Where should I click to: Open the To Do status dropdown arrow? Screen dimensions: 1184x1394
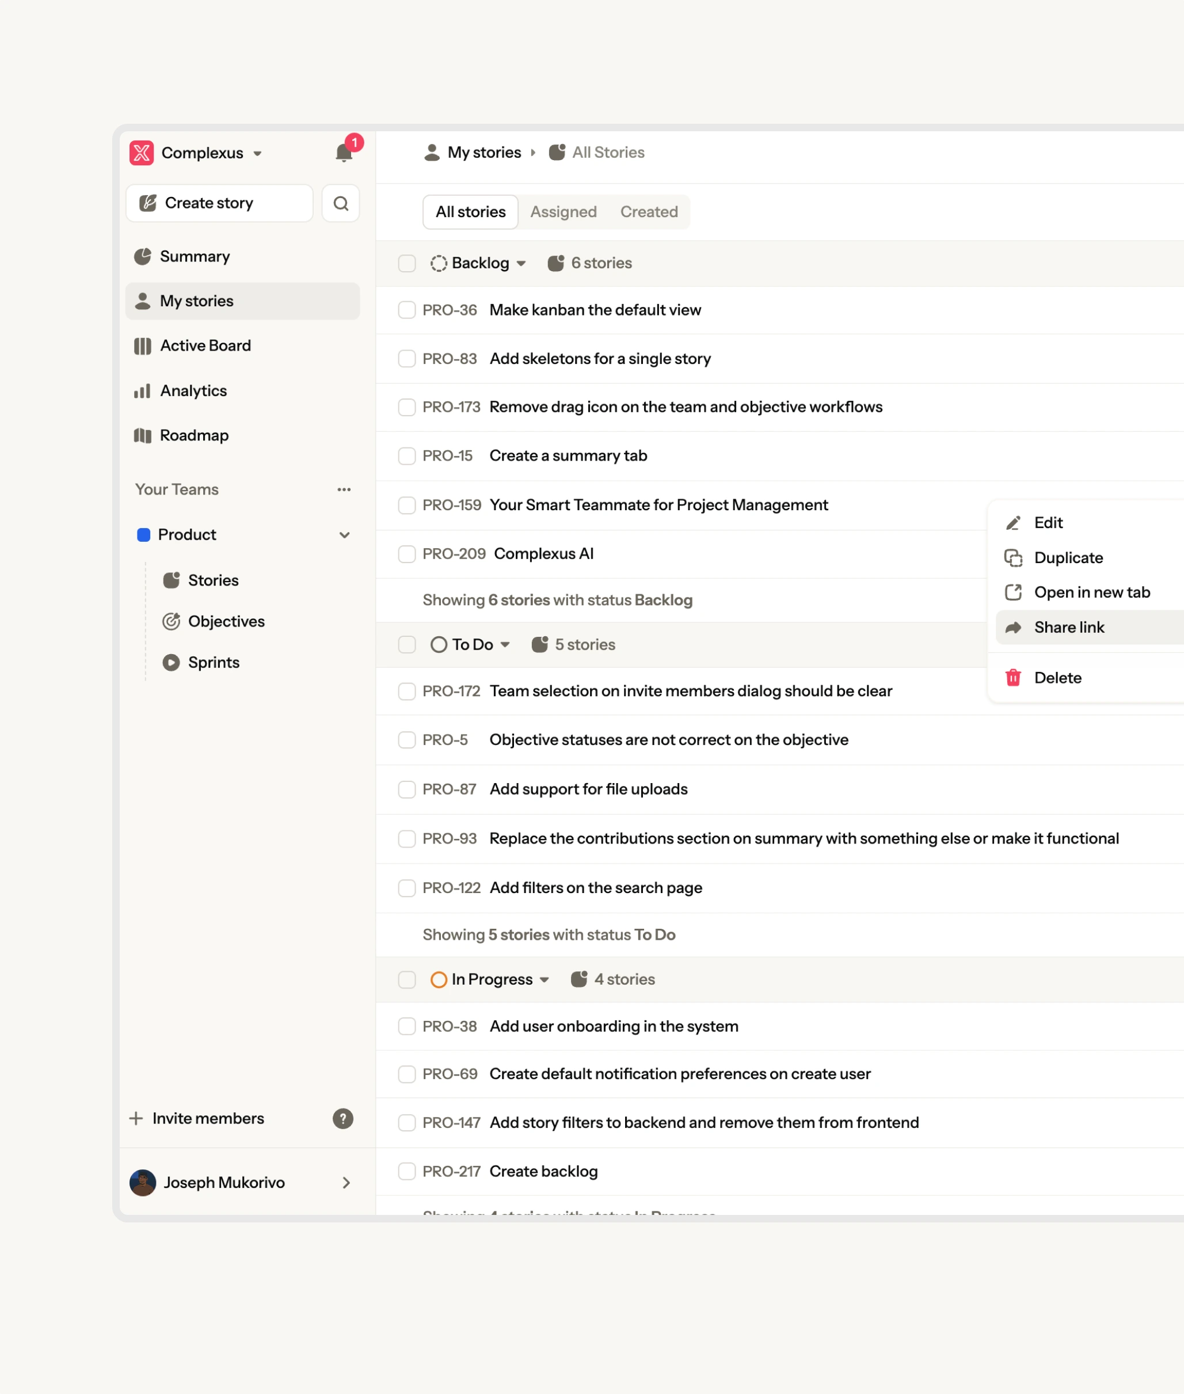pyautogui.click(x=505, y=645)
